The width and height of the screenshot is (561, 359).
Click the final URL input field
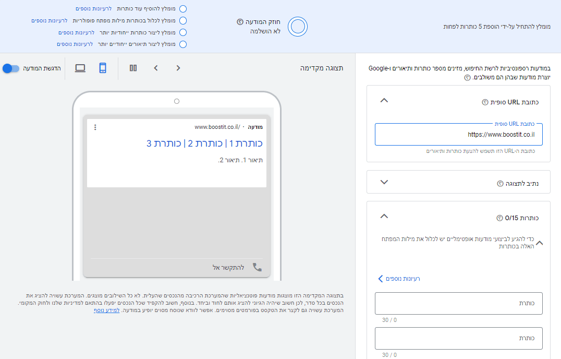[459, 135]
